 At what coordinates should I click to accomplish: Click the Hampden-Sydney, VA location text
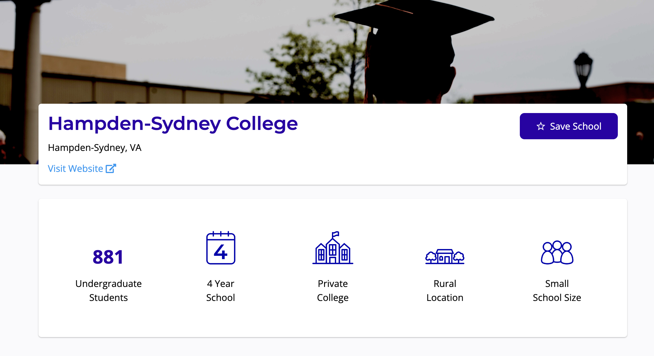click(95, 148)
